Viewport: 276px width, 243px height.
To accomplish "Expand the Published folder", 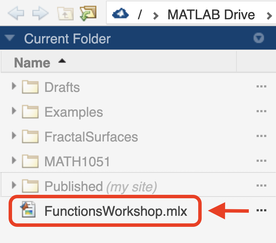I will [x=14, y=185].
